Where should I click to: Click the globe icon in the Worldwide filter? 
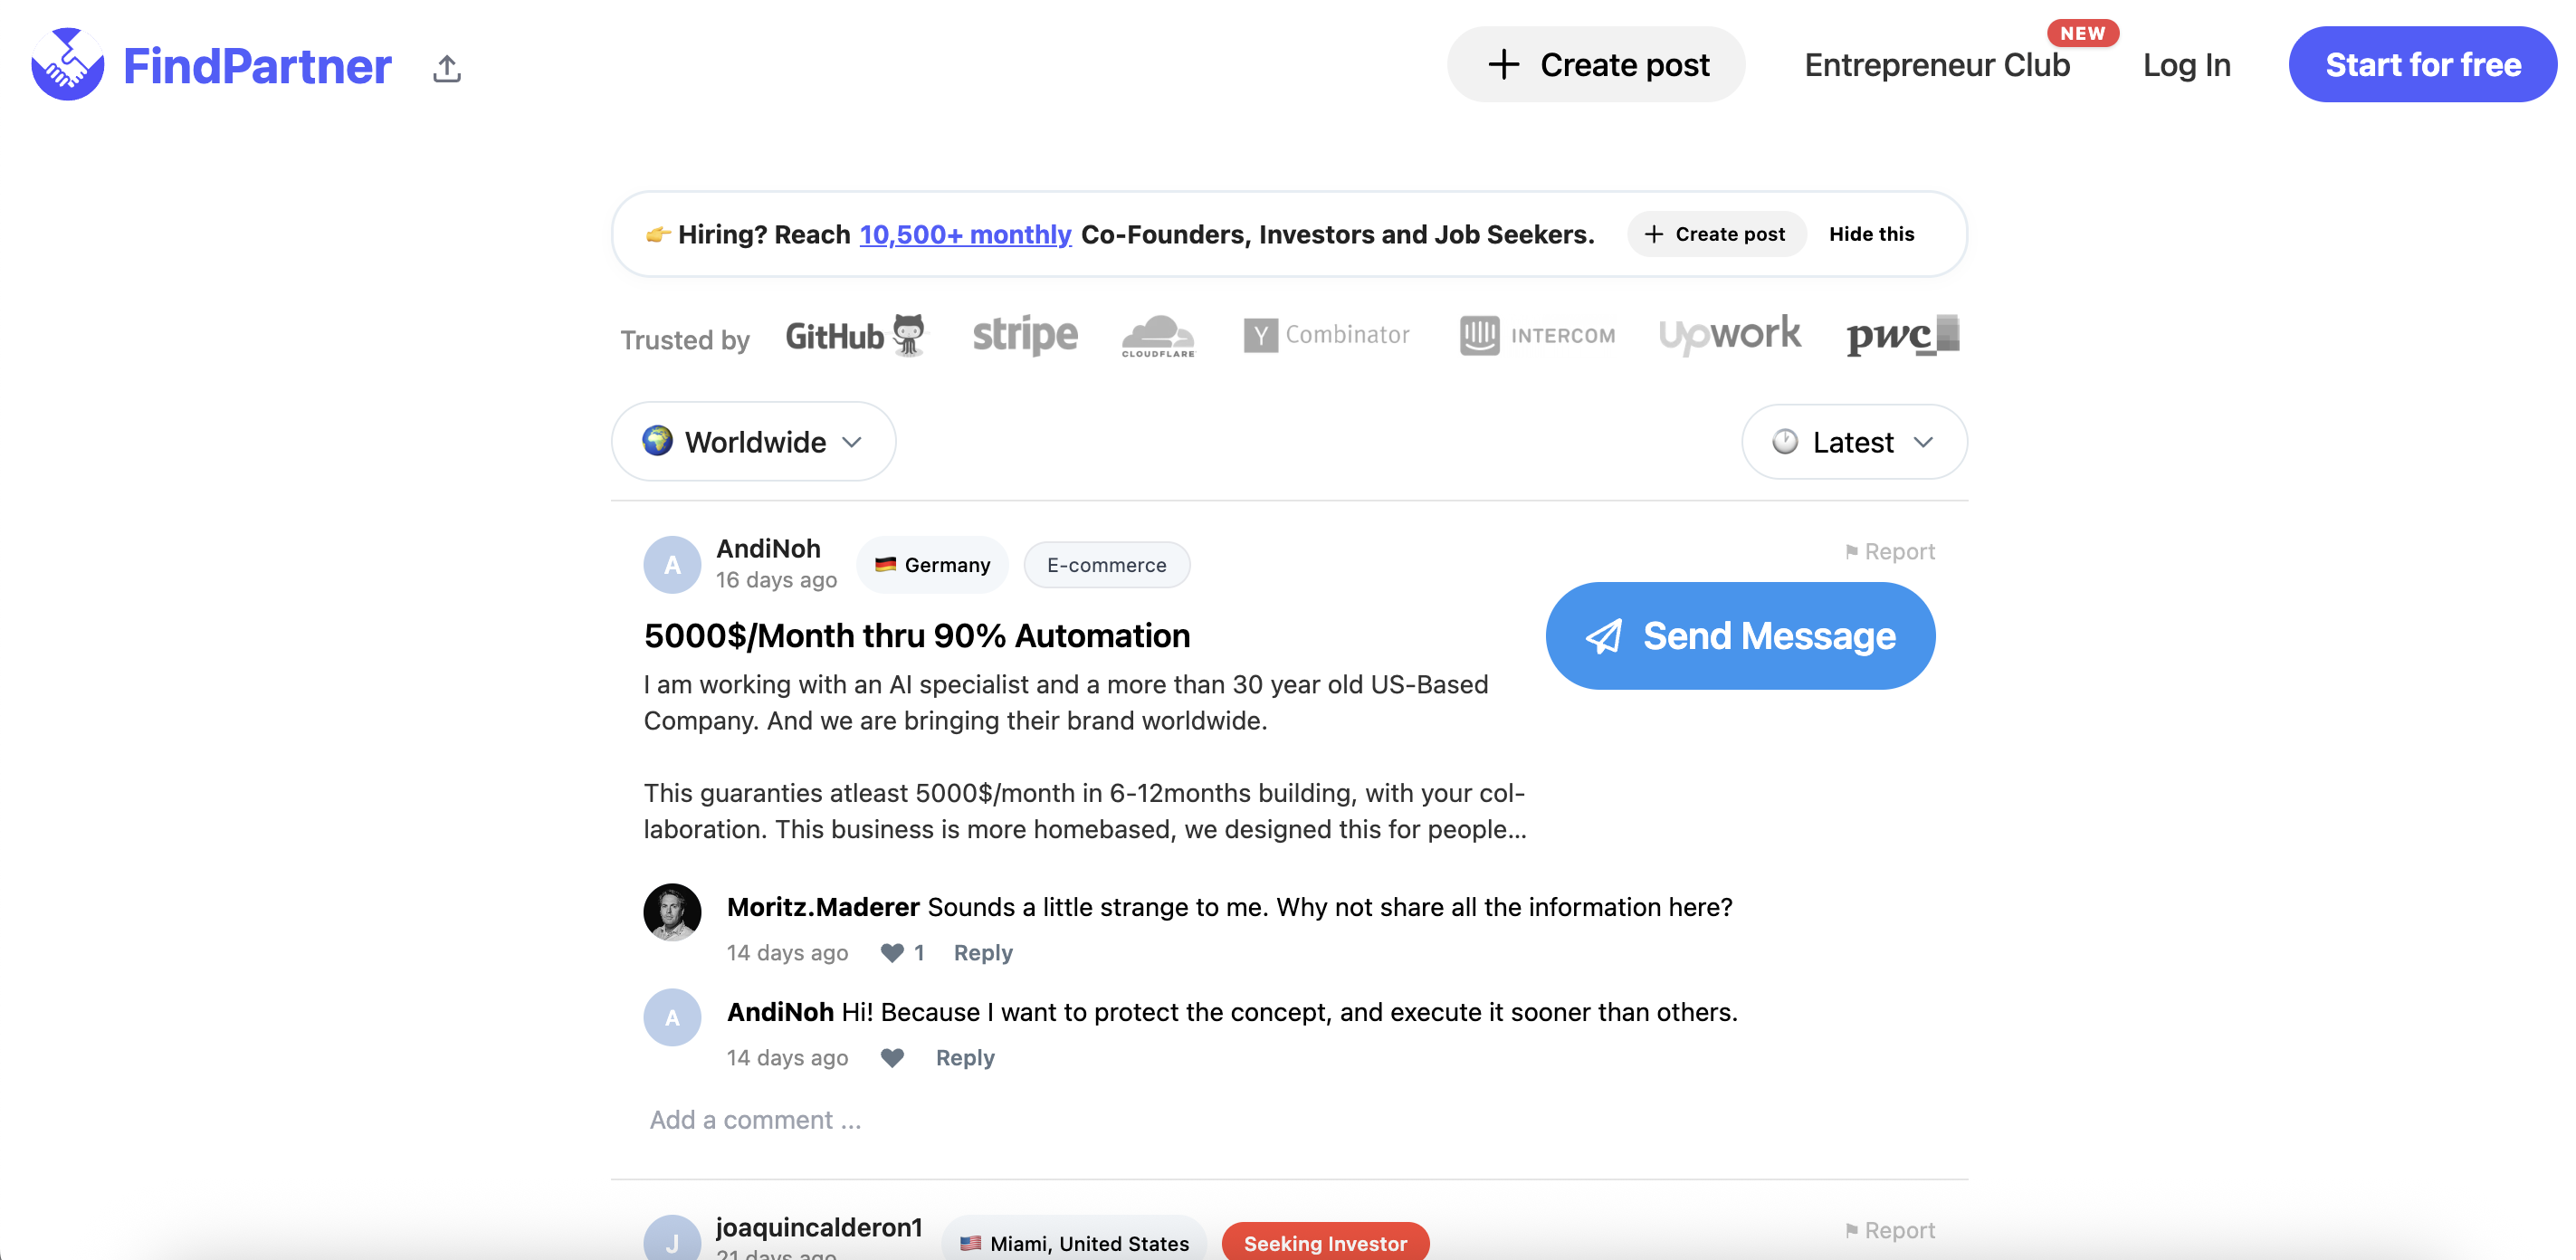point(657,440)
